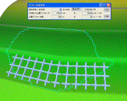Screen dimensions: 127x101
Task: Click the 有効本数 / 総本数 label
Action: [x=37, y=10]
